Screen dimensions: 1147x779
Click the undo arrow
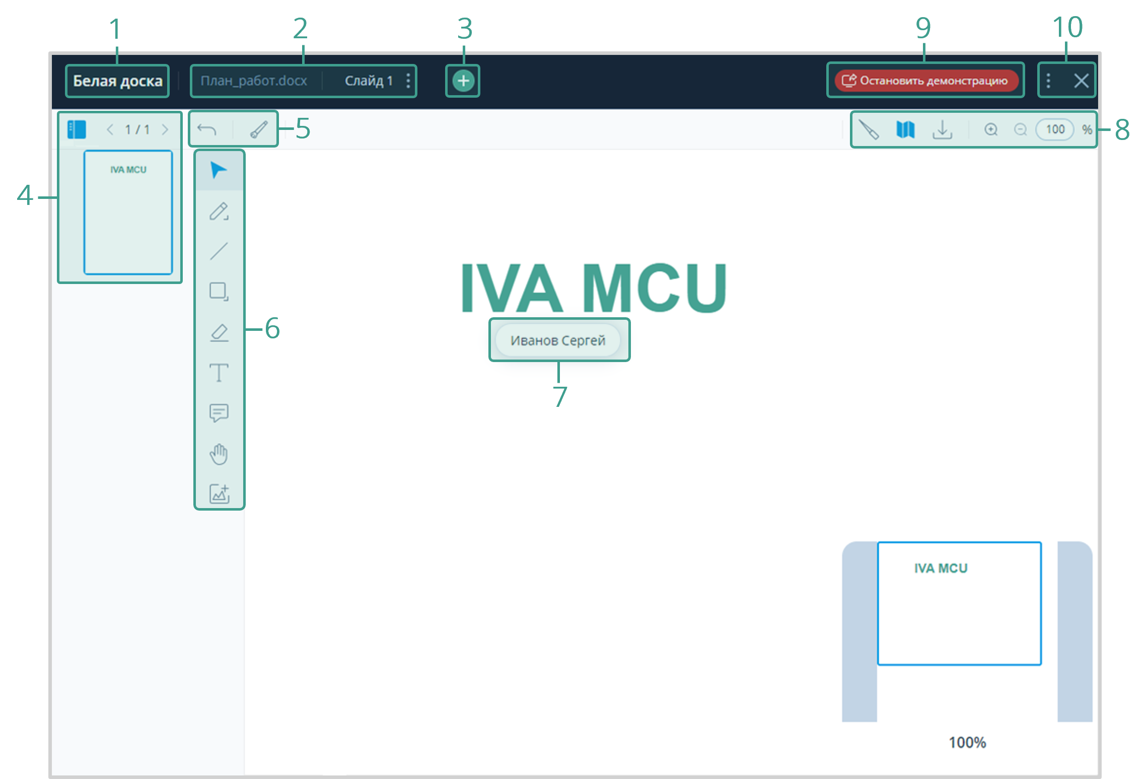(206, 130)
